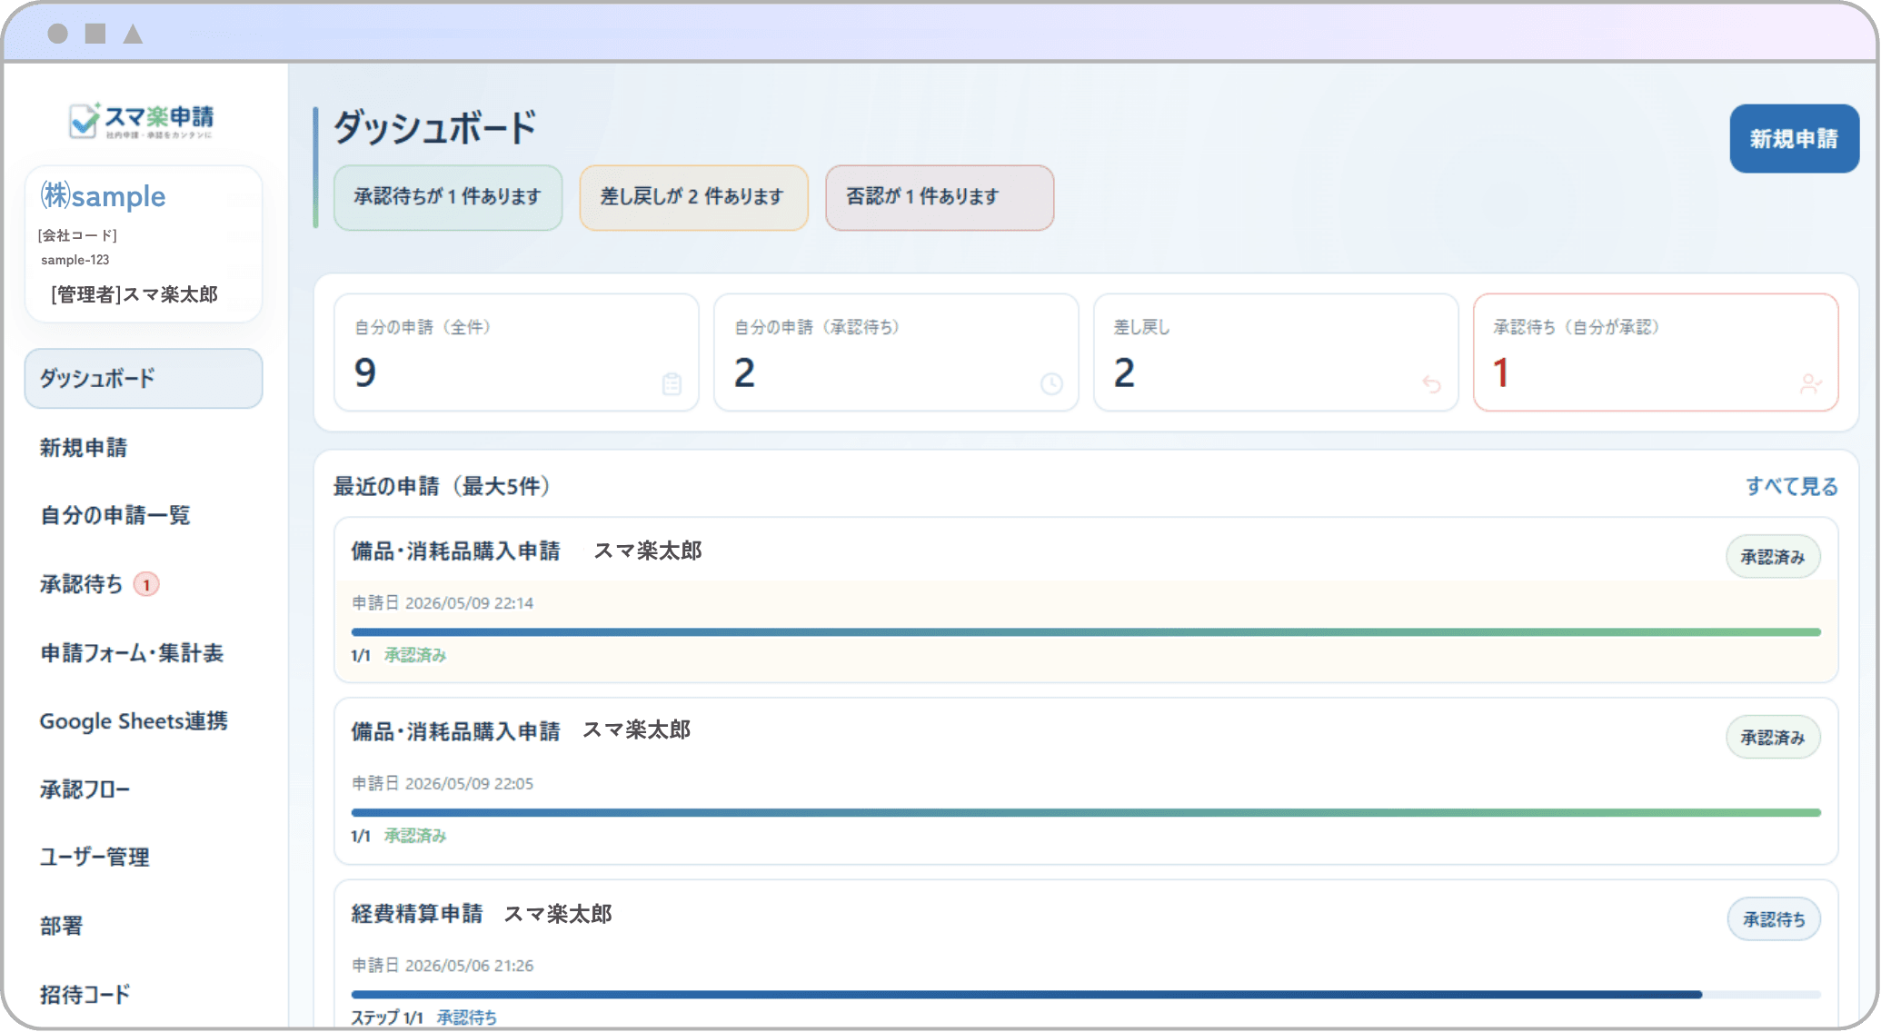Open the 差し戻し 2 card
Image resolution: width=1881 pixels, height=1032 pixels.
click(x=1276, y=352)
